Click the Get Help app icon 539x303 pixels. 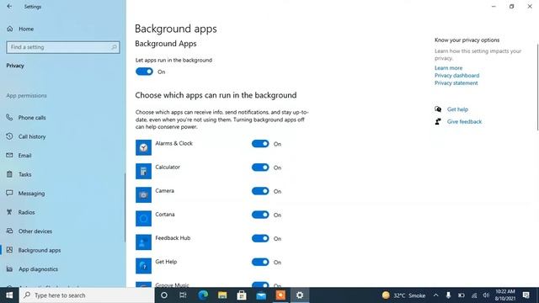pos(143,266)
